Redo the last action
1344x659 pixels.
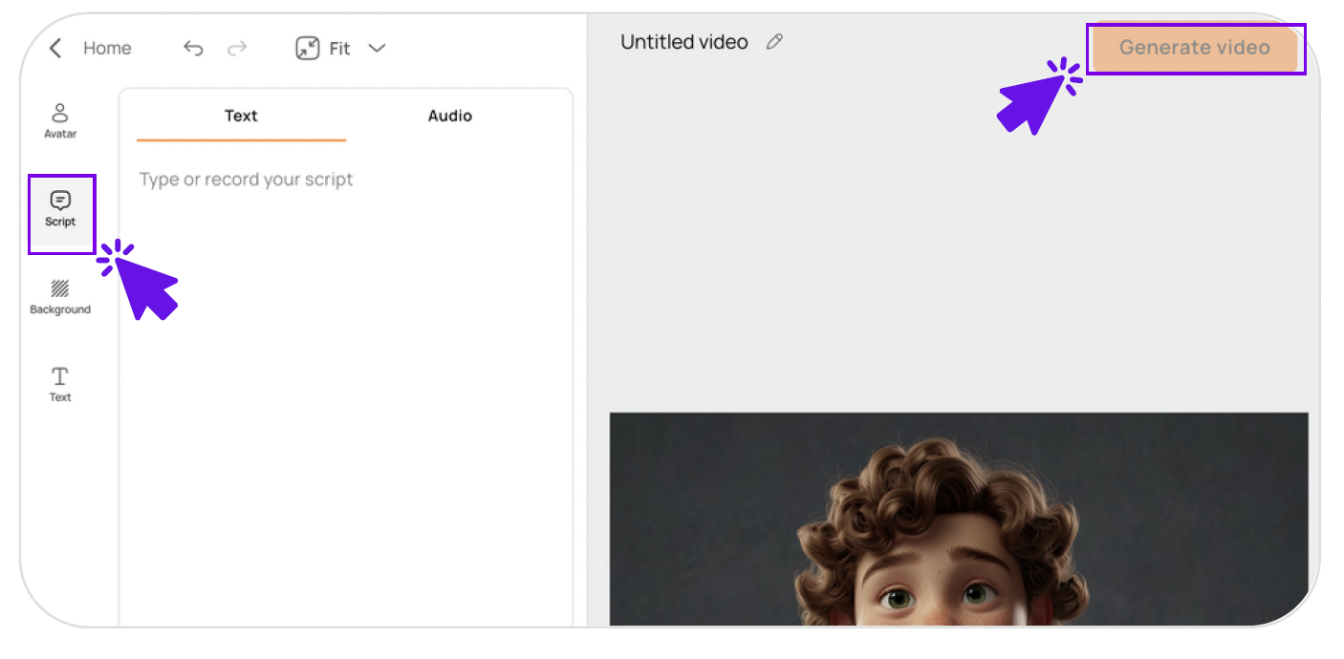coord(237,48)
